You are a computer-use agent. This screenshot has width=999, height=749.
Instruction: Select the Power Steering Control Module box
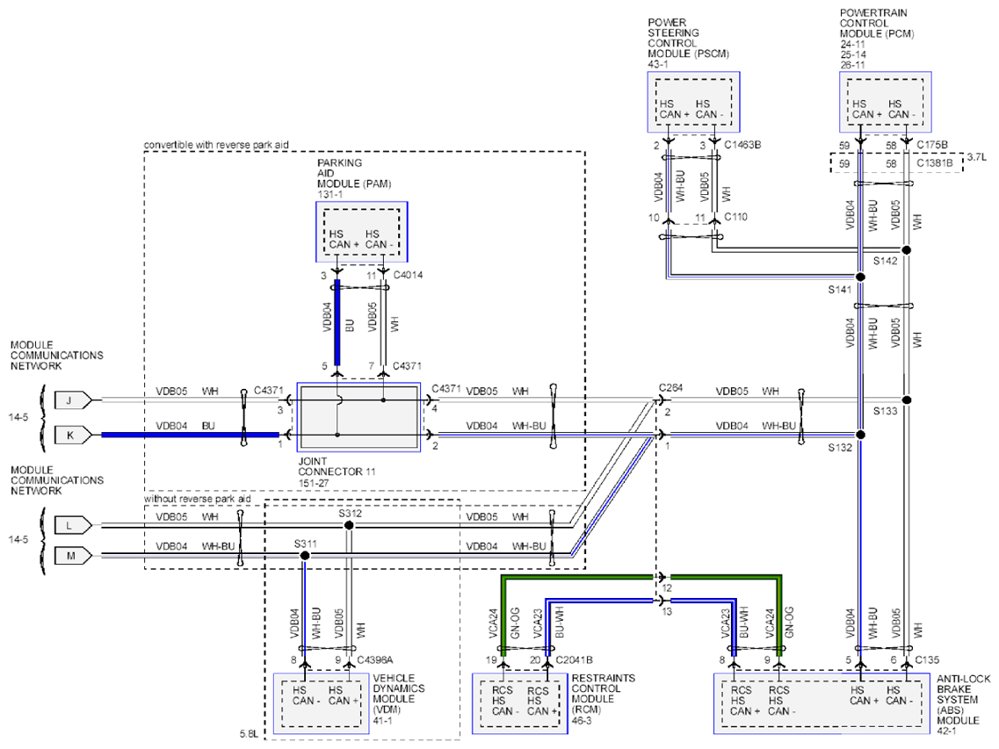point(694,102)
